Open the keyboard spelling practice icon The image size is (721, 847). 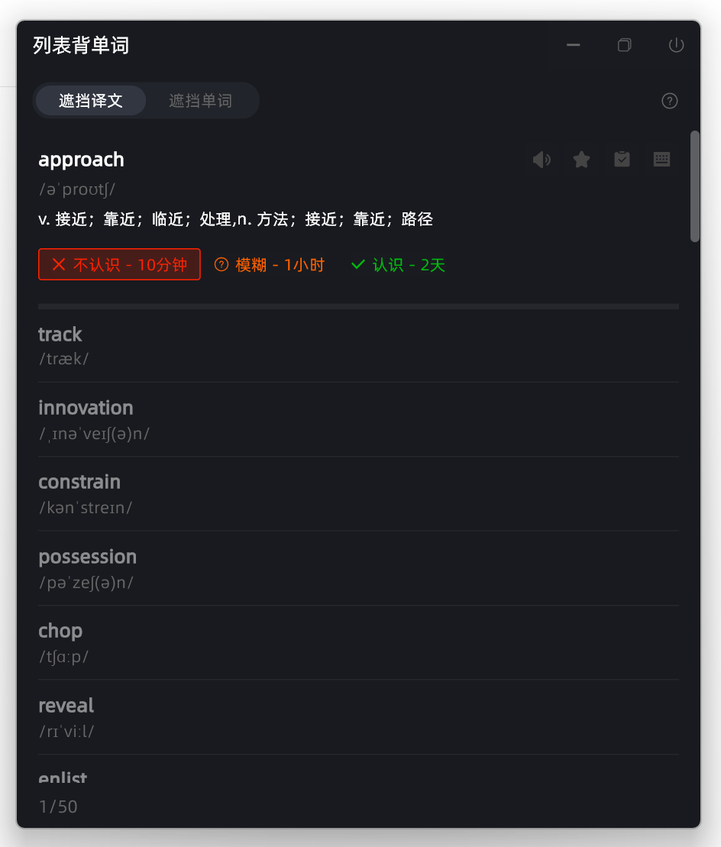661,160
